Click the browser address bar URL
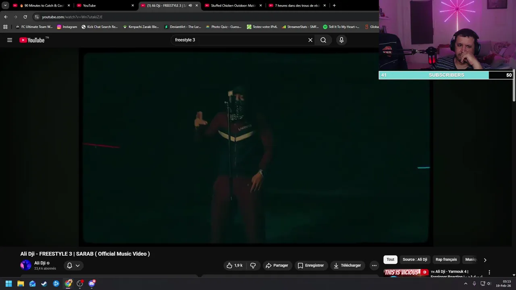Viewport: 516px width, 290px height. tap(73, 17)
